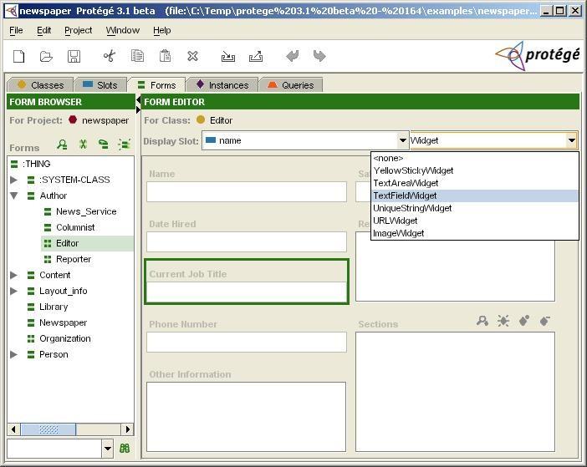
Task: Click the left arrow collapse splitter icon
Action: coord(138,99)
